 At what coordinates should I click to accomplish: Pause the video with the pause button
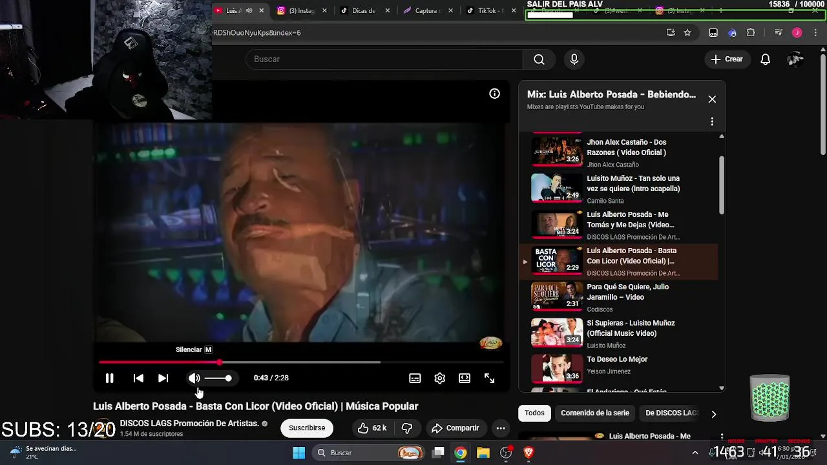pos(110,378)
